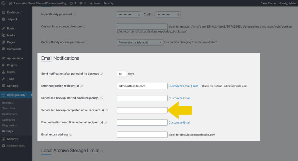This screenshot has width=298, height=161.
Task: Focus File destination send finished recipients field
Action: click(x=142, y=122)
